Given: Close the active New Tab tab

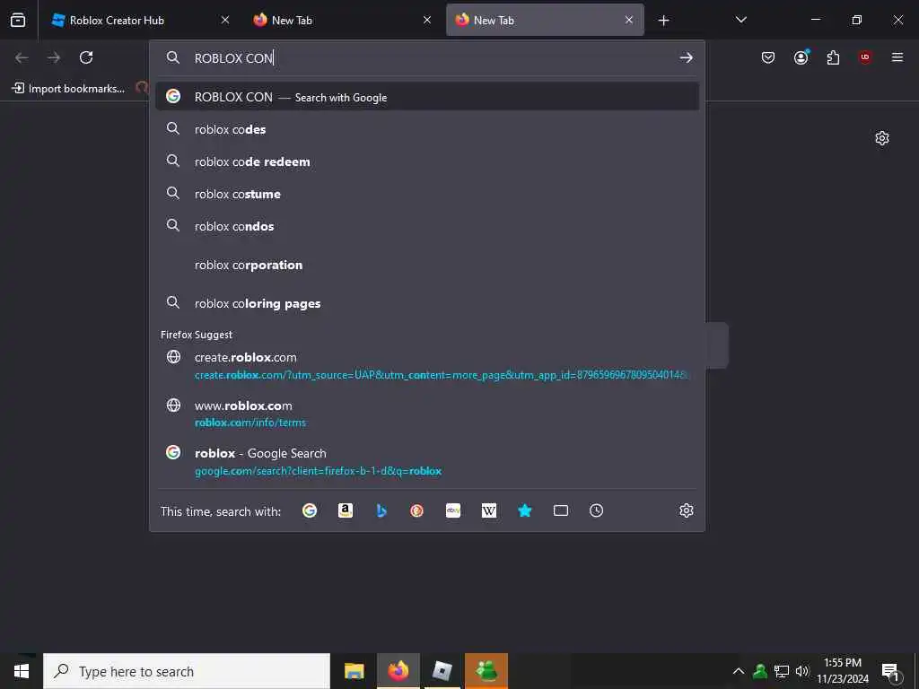Looking at the screenshot, I should pyautogui.click(x=629, y=20).
